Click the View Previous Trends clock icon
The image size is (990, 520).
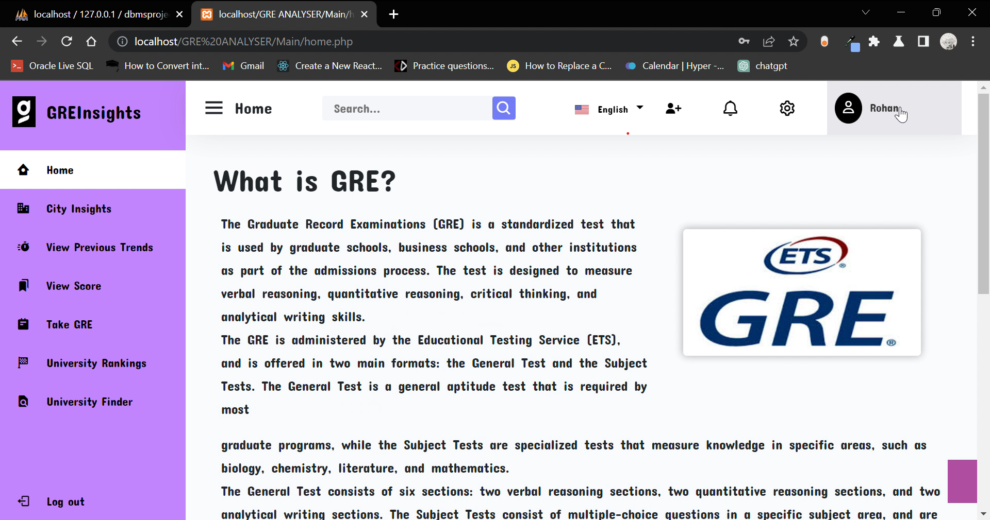(x=23, y=247)
